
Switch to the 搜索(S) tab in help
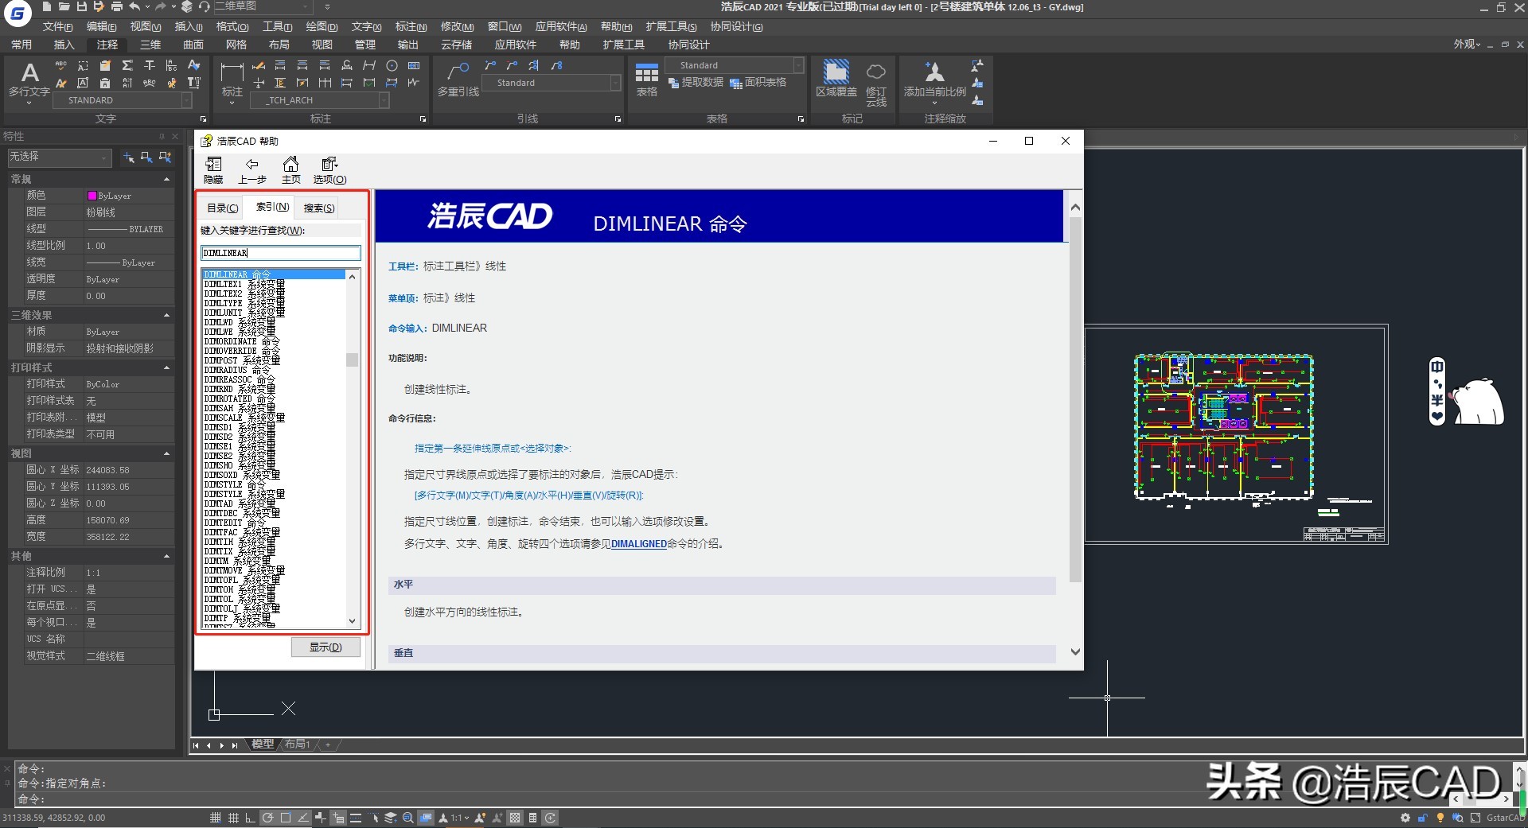(x=318, y=208)
